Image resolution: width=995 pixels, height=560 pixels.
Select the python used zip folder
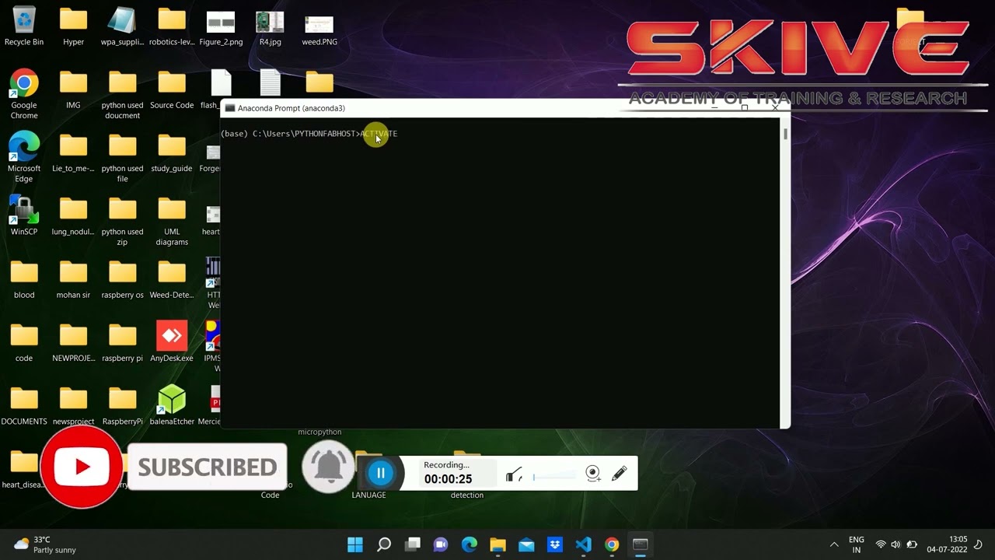[x=122, y=220]
